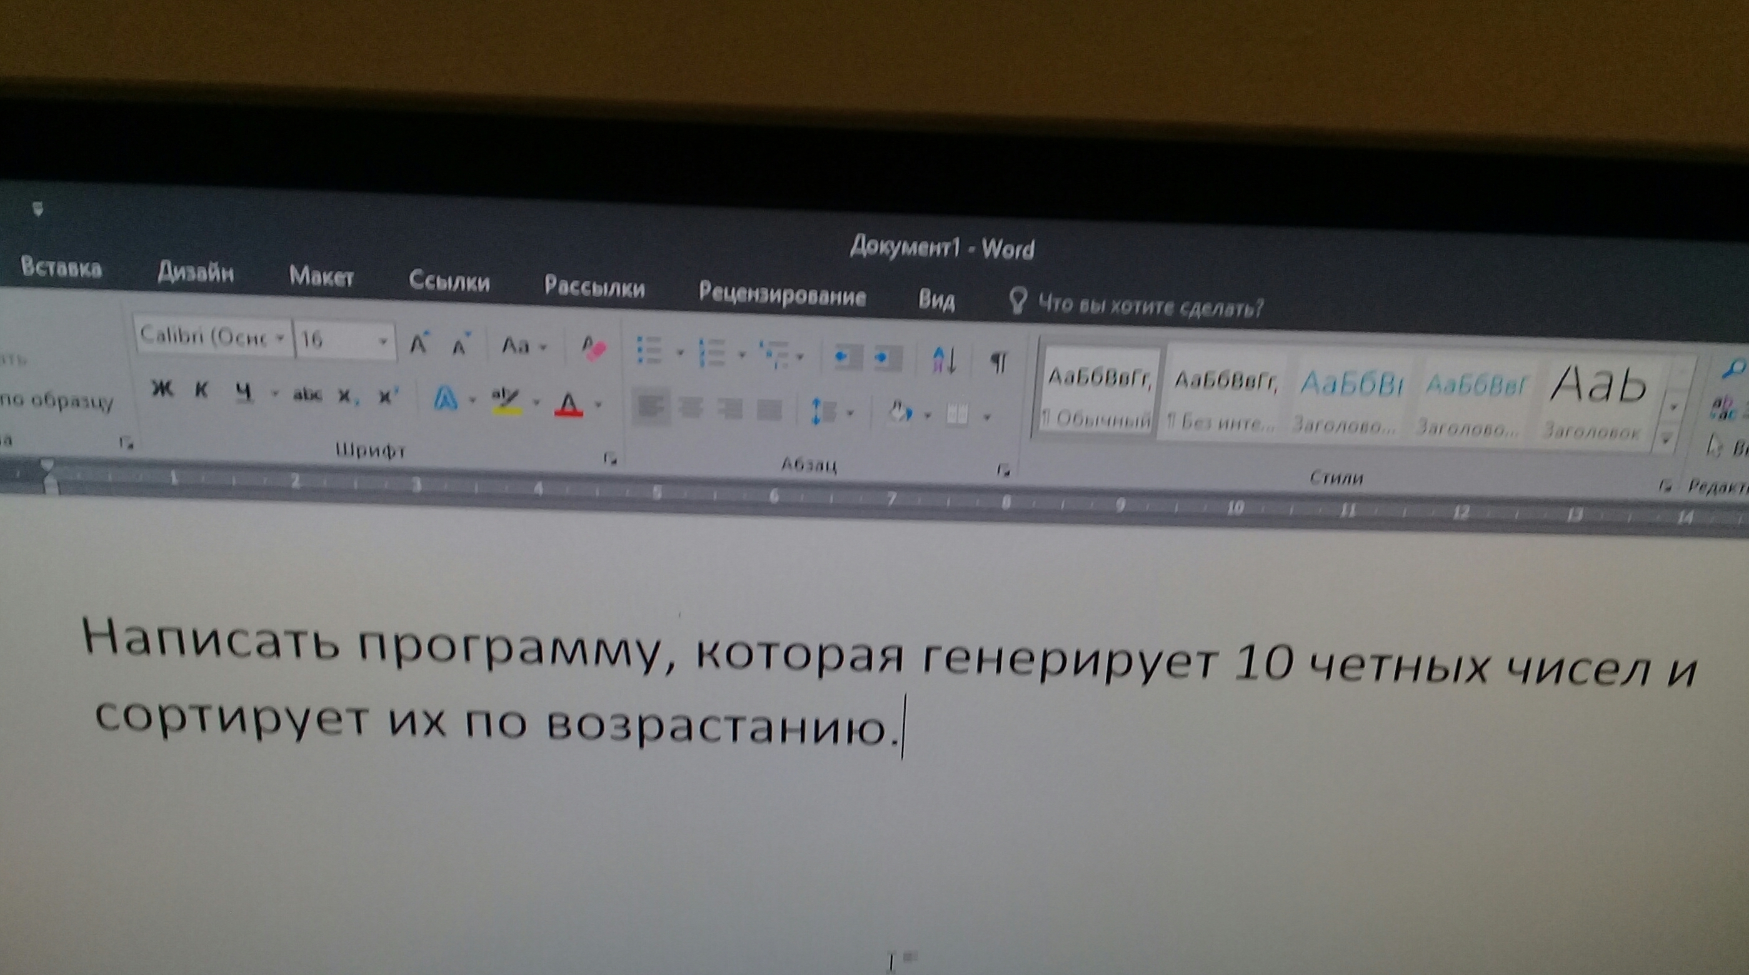The width and height of the screenshot is (1749, 975).
Task: Open the Дизайн ribbon tab
Action: pos(196,273)
